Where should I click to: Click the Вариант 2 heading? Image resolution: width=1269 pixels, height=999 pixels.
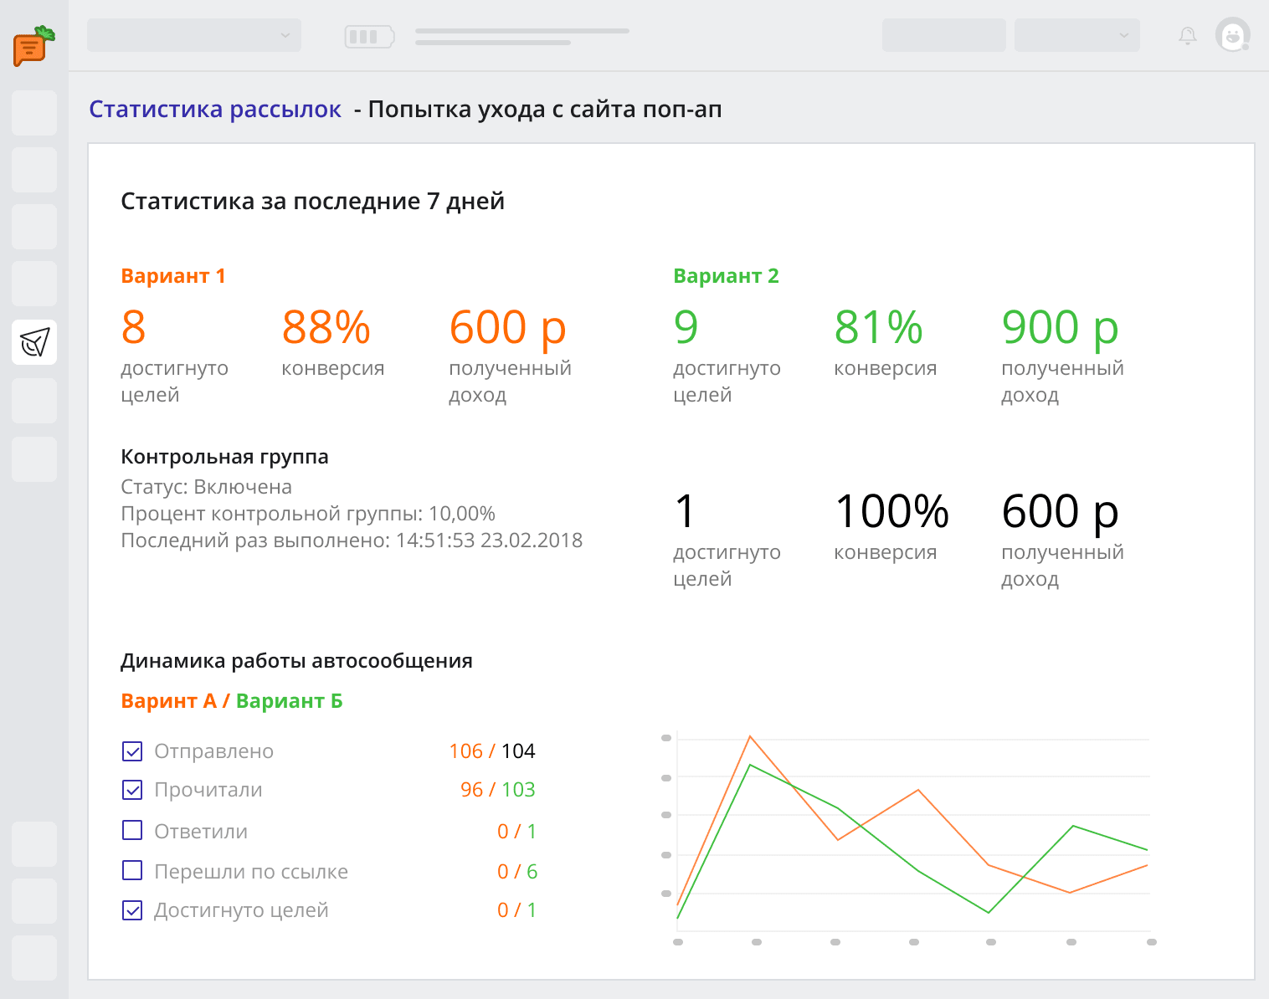point(726,276)
